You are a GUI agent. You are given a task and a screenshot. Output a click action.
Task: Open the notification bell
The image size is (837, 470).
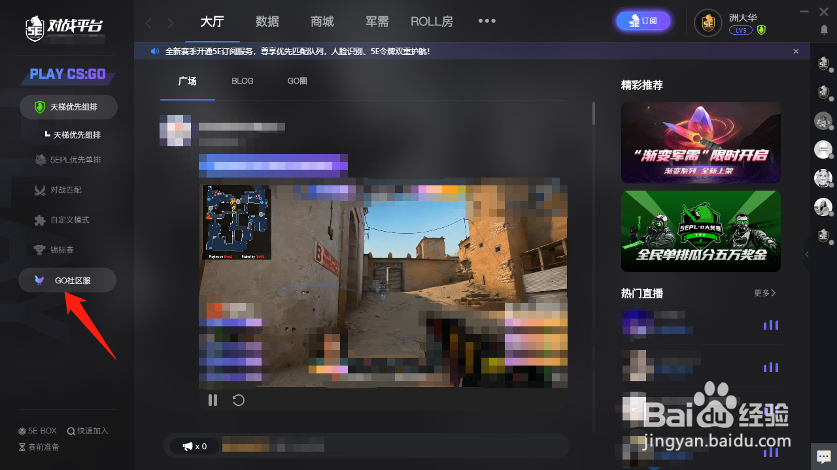point(823,29)
